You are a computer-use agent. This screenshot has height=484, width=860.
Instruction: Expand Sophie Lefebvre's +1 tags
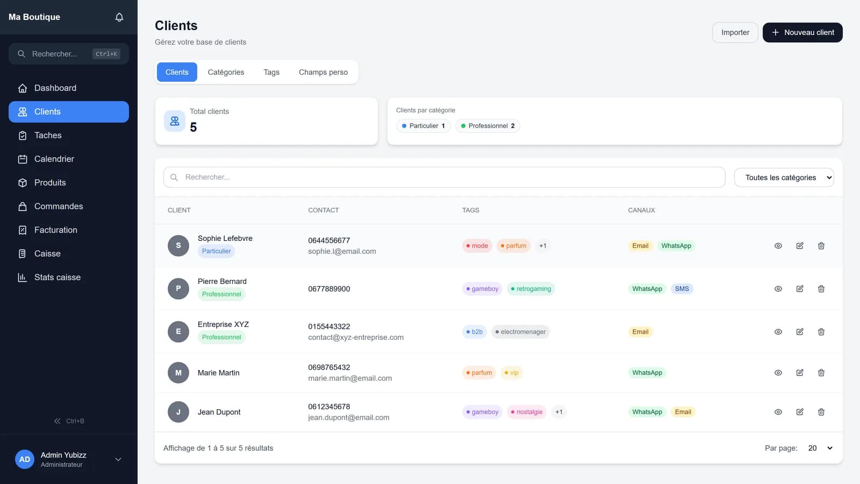point(543,246)
